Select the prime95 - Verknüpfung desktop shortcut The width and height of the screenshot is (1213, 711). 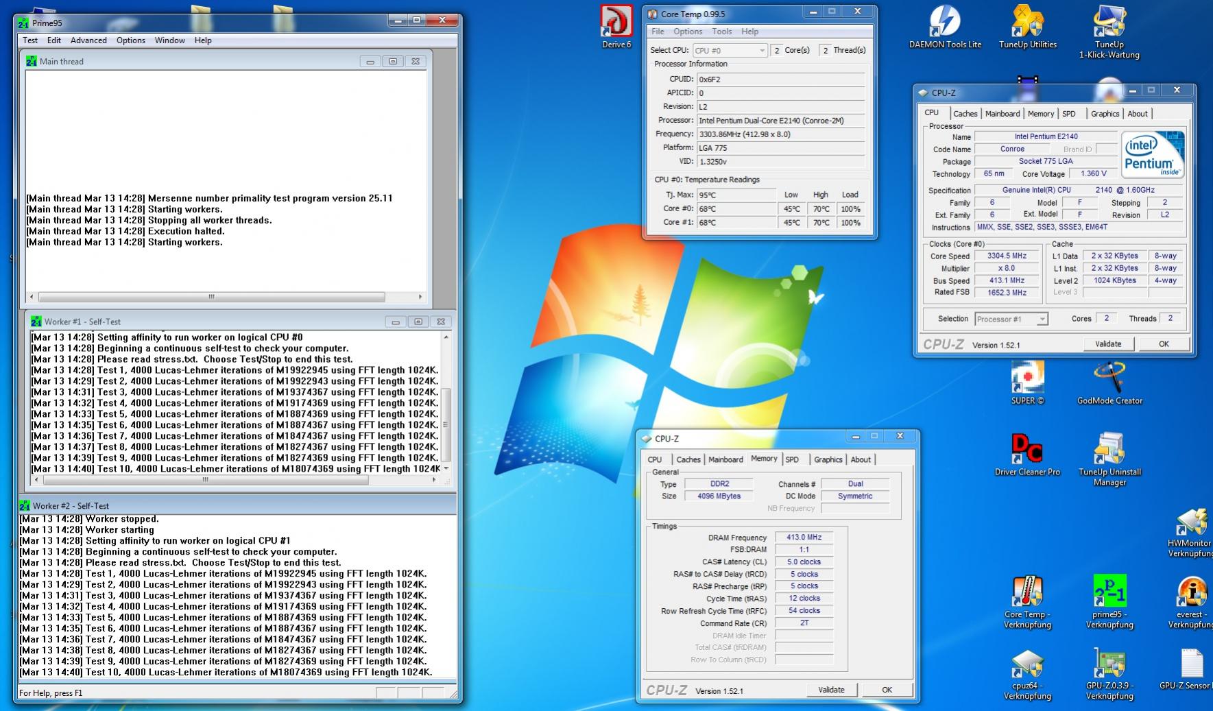(1109, 602)
